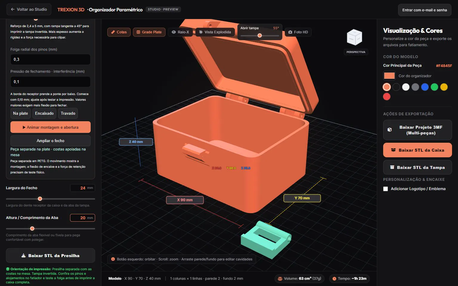Click the Voltar ao Studio back button
458x286 pixels.
[29, 10]
